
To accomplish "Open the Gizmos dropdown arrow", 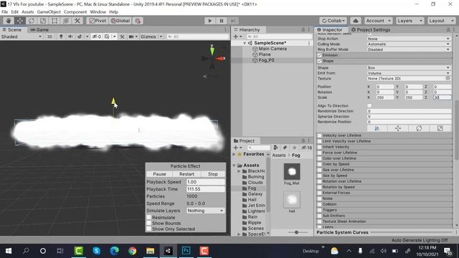I will coord(161,37).
